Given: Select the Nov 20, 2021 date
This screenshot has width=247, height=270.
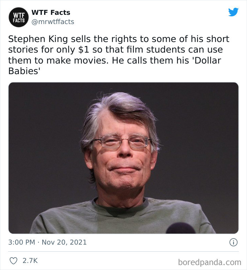Looking at the screenshot, I should tap(65, 242).
